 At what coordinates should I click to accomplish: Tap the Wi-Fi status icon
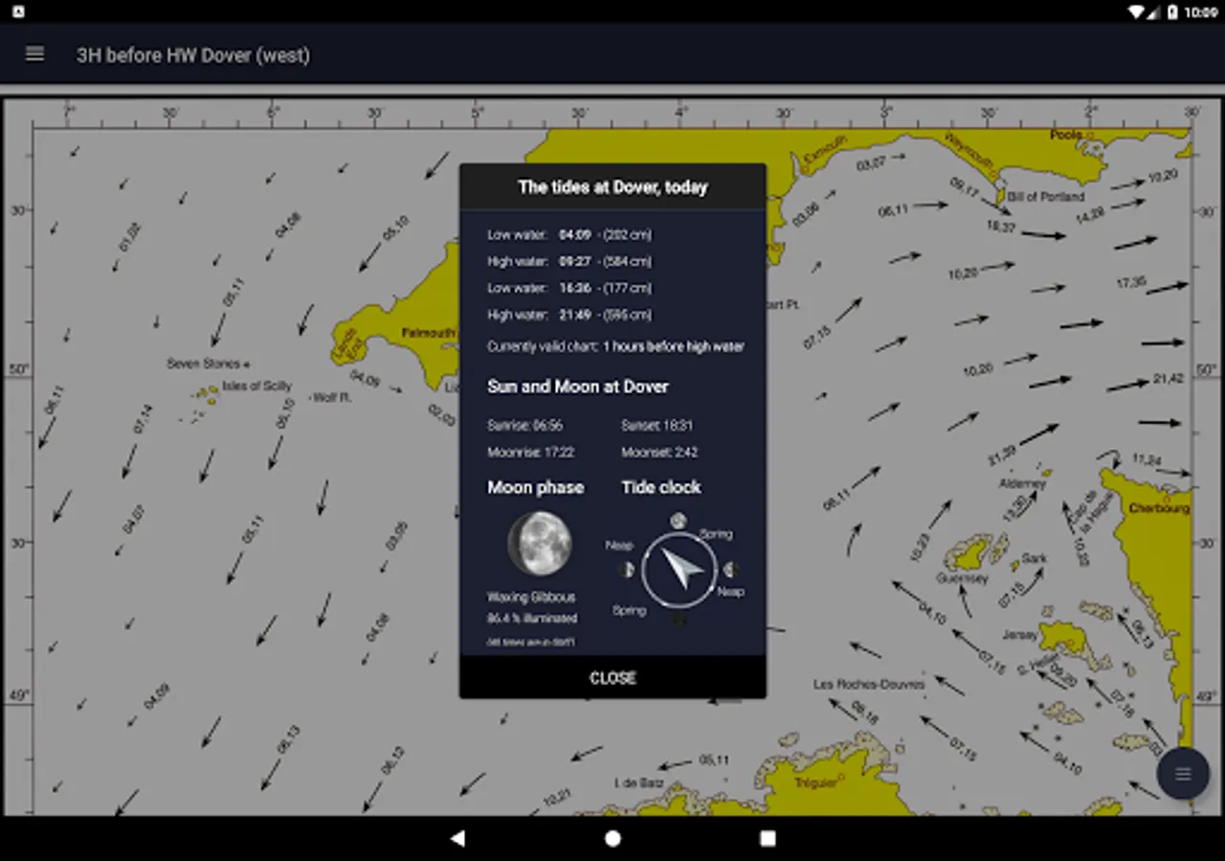point(1137,12)
